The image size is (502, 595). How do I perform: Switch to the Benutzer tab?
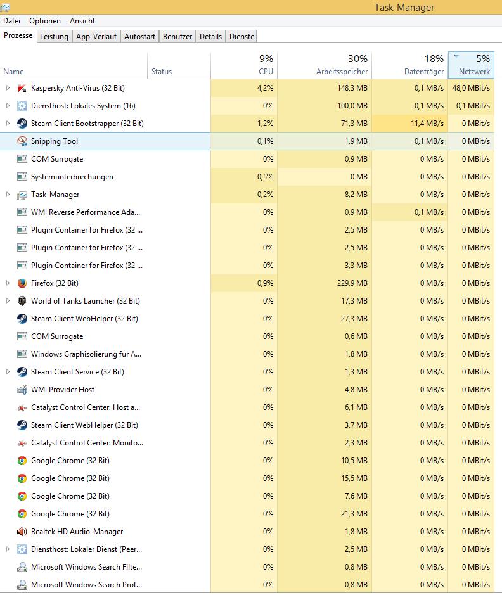(x=177, y=37)
